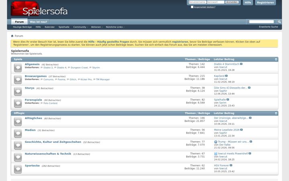289x181 pixels.
Task: Go to last post icon after Meine Leseliste 2026
Action: (242, 130)
